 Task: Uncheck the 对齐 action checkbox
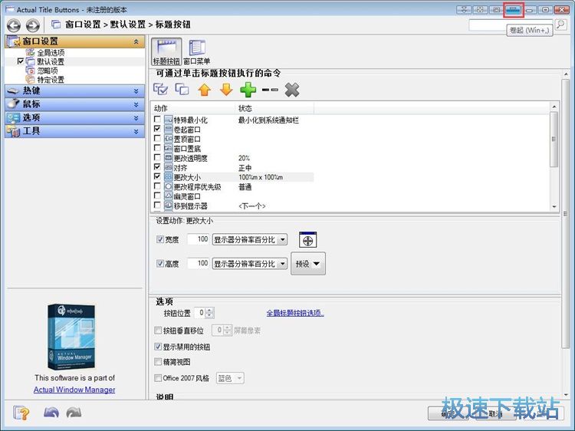click(x=157, y=167)
